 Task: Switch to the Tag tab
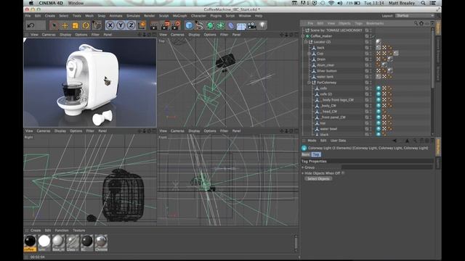316,154
